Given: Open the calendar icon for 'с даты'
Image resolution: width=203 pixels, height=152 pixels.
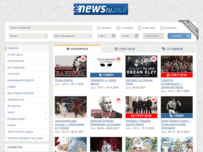Looking at the screenshot, I should 114,36.
